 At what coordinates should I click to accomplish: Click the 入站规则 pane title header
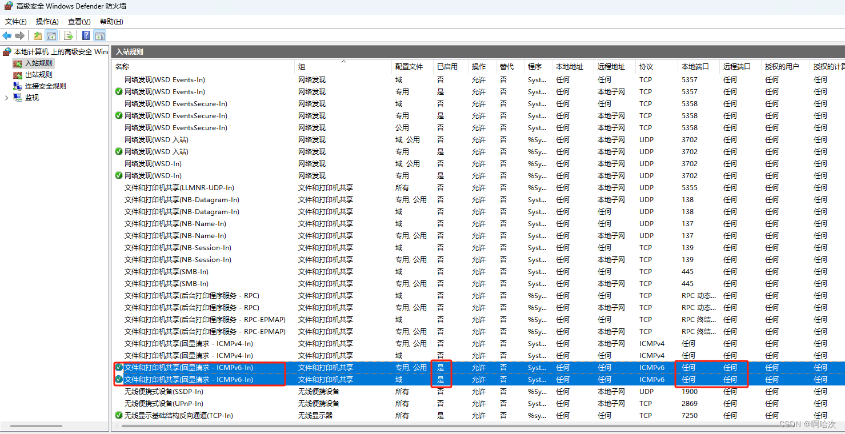click(x=130, y=51)
